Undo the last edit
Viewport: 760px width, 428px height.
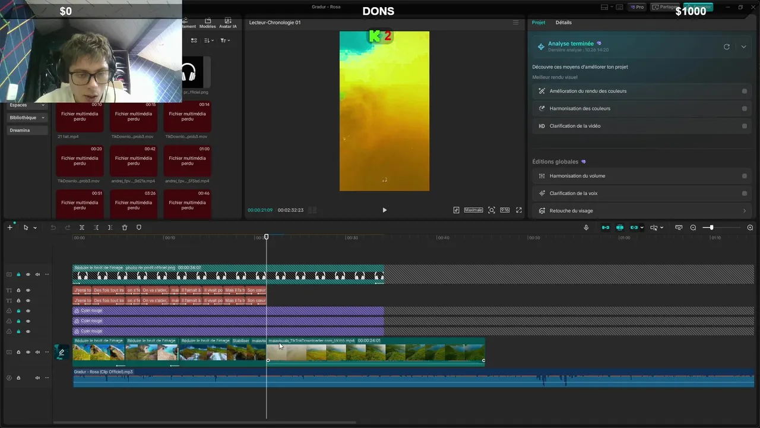click(53, 228)
